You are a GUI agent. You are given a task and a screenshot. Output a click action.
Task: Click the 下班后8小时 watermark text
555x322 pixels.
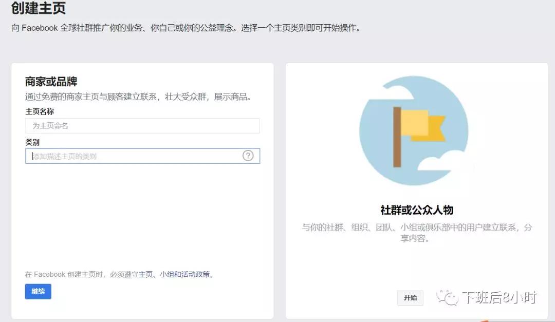coord(498,297)
